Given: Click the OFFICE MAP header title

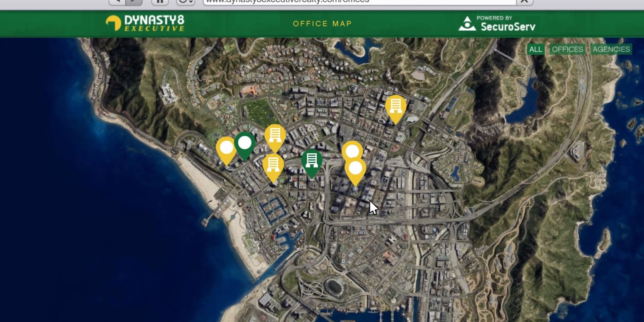Looking at the screenshot, I should 322,24.
